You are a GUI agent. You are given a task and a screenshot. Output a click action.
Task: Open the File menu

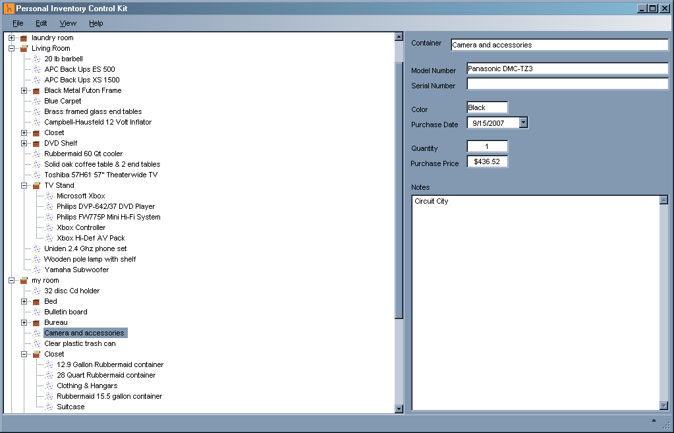pyautogui.click(x=18, y=23)
